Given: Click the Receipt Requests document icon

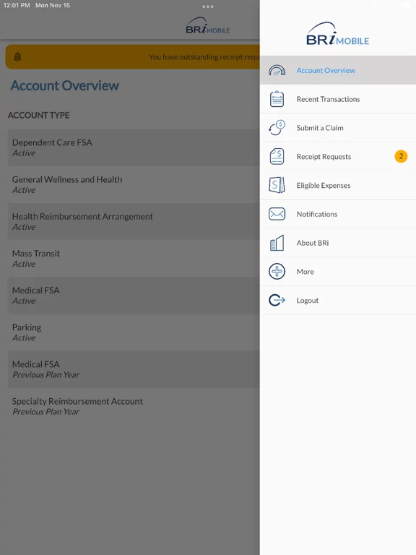Looking at the screenshot, I should click(277, 156).
